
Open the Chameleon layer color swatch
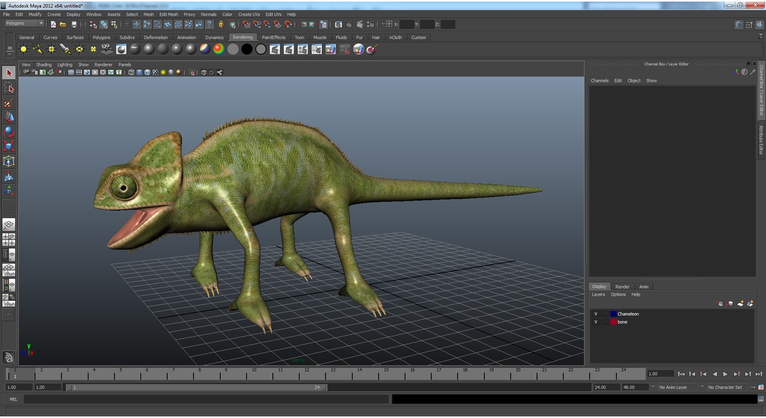pyautogui.click(x=614, y=314)
